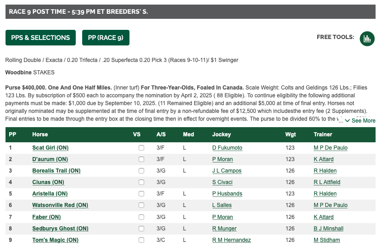Click the PP (Race 9) button

point(106,38)
